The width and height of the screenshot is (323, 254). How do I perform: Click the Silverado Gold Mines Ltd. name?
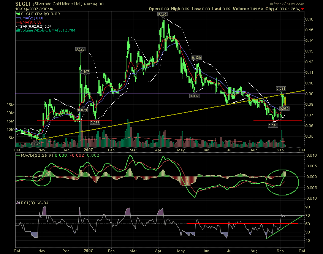click(x=57, y=4)
